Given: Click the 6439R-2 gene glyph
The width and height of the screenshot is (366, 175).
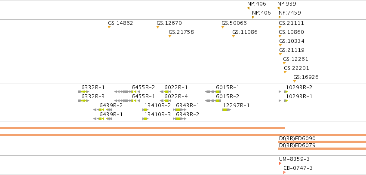Looking at the screenshot, I should pyautogui.click(x=103, y=110).
